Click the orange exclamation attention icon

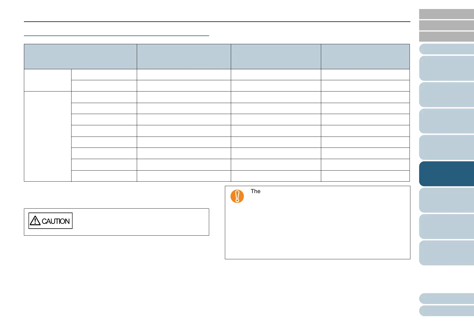[237, 196]
